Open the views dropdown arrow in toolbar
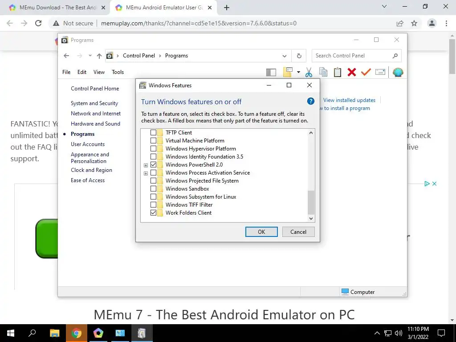 (x=298, y=72)
